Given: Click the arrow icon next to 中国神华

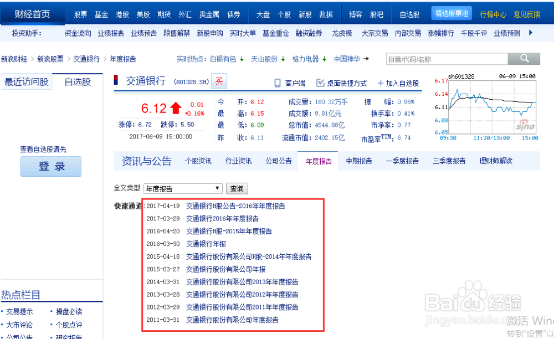Looking at the screenshot, I should pyautogui.click(x=366, y=59).
